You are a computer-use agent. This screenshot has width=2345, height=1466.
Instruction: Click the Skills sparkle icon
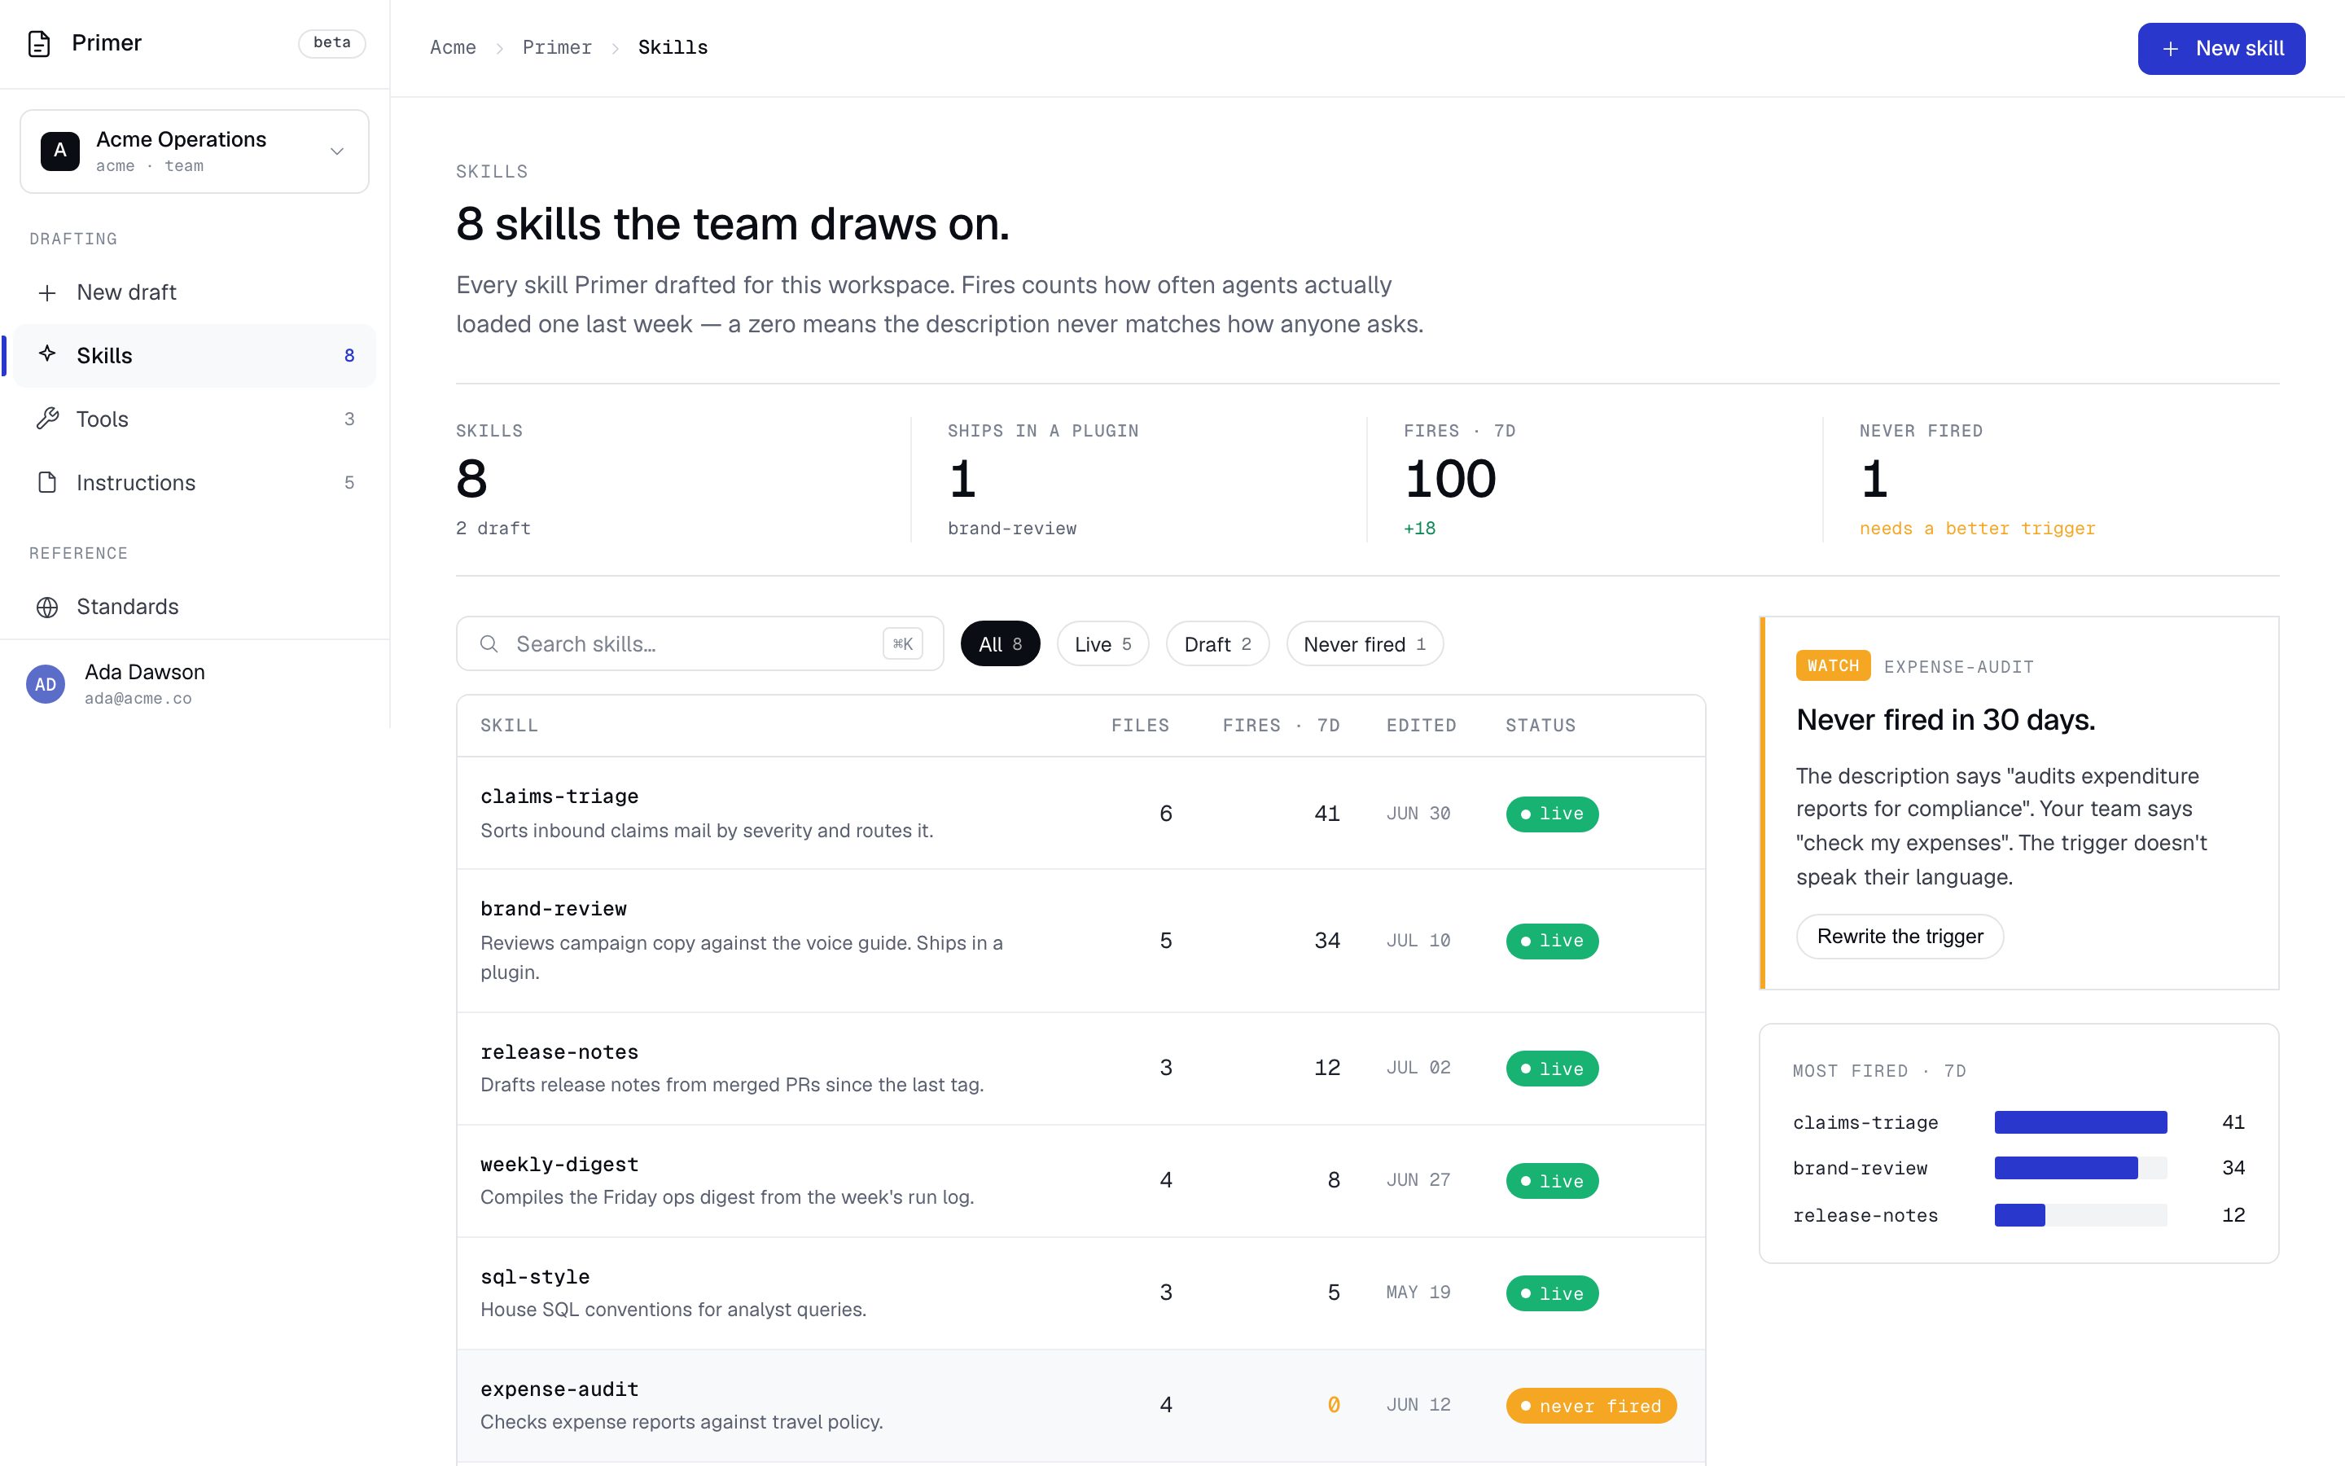46,354
